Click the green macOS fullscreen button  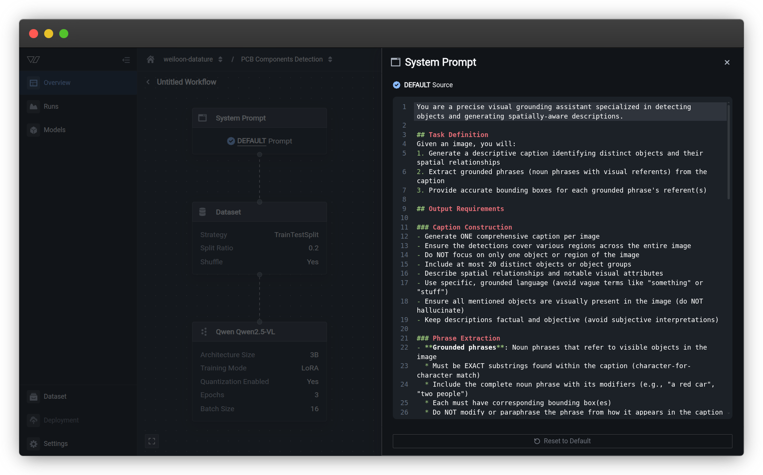pos(64,34)
